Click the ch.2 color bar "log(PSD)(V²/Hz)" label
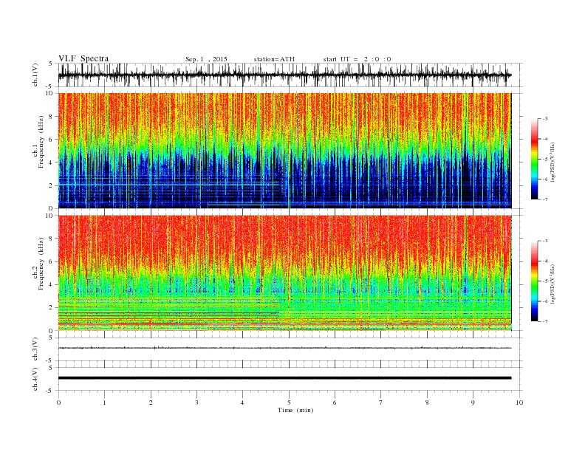Image resolution: width=585 pixels, height=452 pixels. click(x=553, y=284)
